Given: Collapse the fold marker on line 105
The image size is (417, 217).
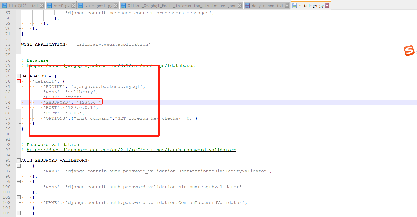Looking at the screenshot, I should click(19, 213).
